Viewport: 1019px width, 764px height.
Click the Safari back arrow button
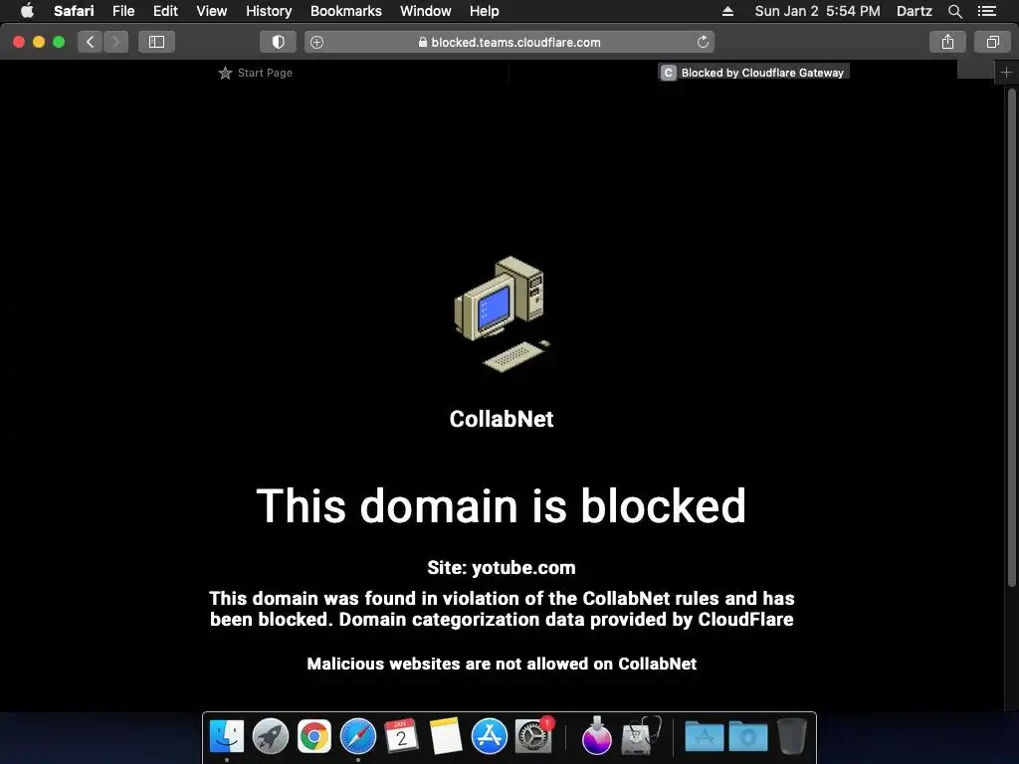click(91, 42)
